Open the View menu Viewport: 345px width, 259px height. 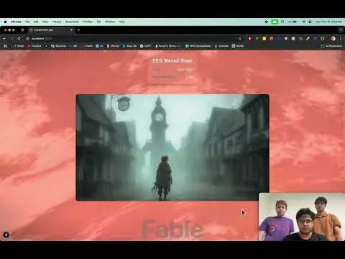[45, 22]
